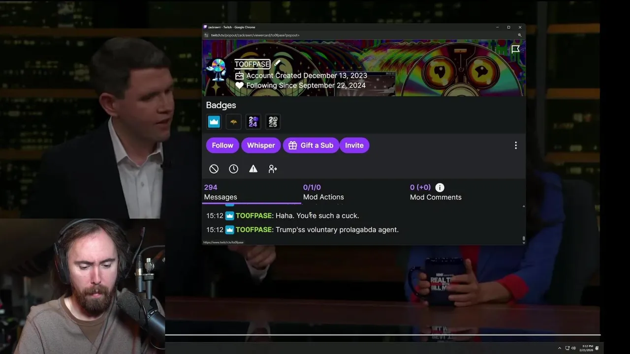Image resolution: width=630 pixels, height=354 pixels.
Task: Click crown badge in the 'Haha' message
Action: click(229, 215)
